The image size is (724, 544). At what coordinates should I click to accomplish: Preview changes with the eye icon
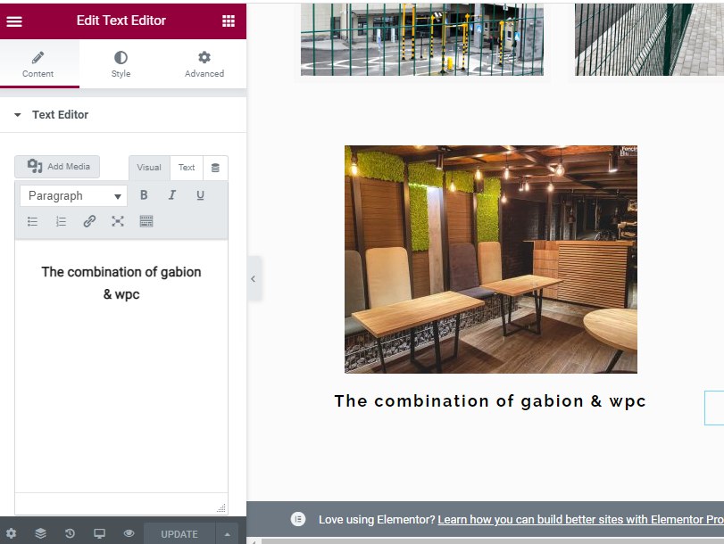[129, 534]
